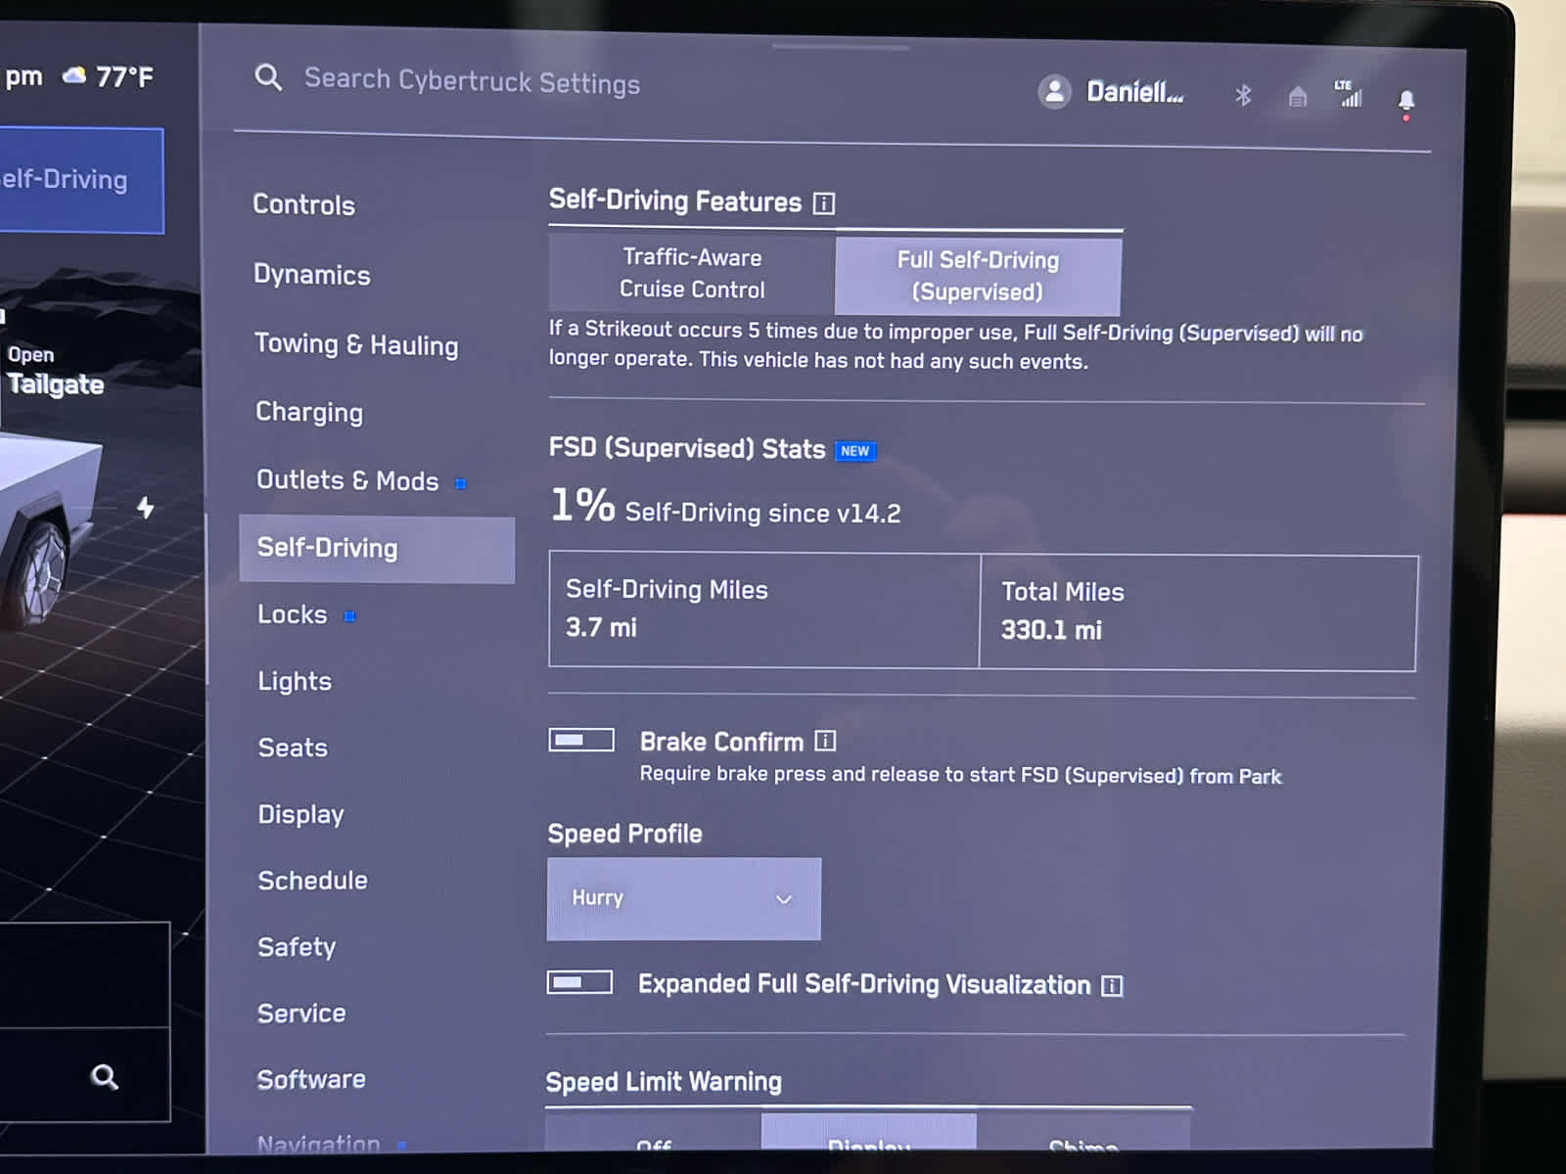The image size is (1566, 1174).
Task: Go to Towing & Hauling settings
Action: pos(356,344)
